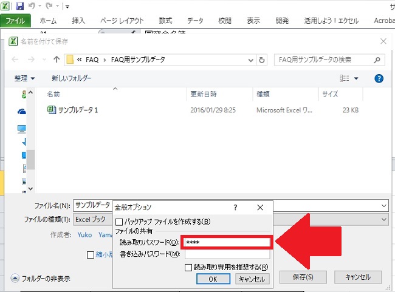Click OK in 全般オプション dialog
This screenshot has width=395, height=292.
point(213,279)
